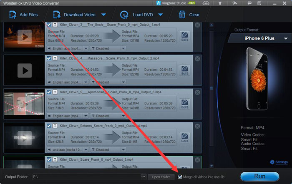Image resolution: width=292 pixels, height=184 pixels.
Task: Expand Load DVD dropdown arrow
Action: click(160, 15)
